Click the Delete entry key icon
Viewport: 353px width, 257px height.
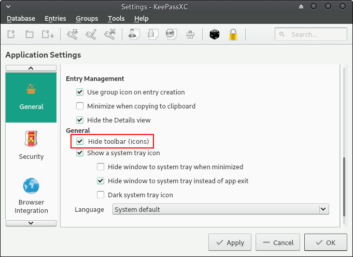click(110, 34)
